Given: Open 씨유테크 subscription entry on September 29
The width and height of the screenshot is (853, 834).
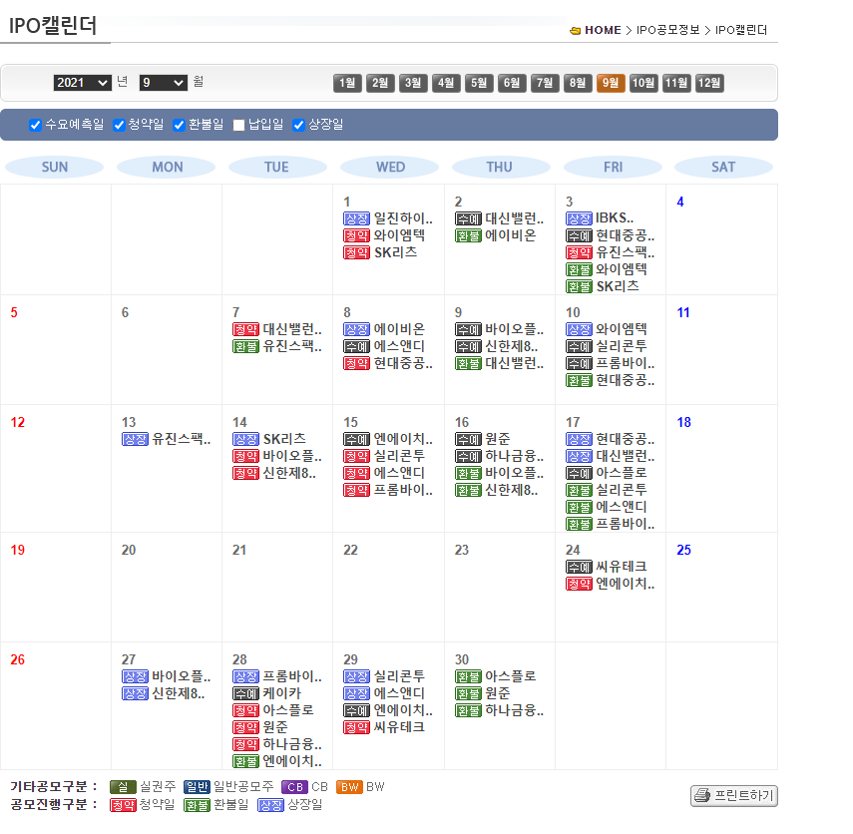Looking at the screenshot, I should click(x=399, y=727).
